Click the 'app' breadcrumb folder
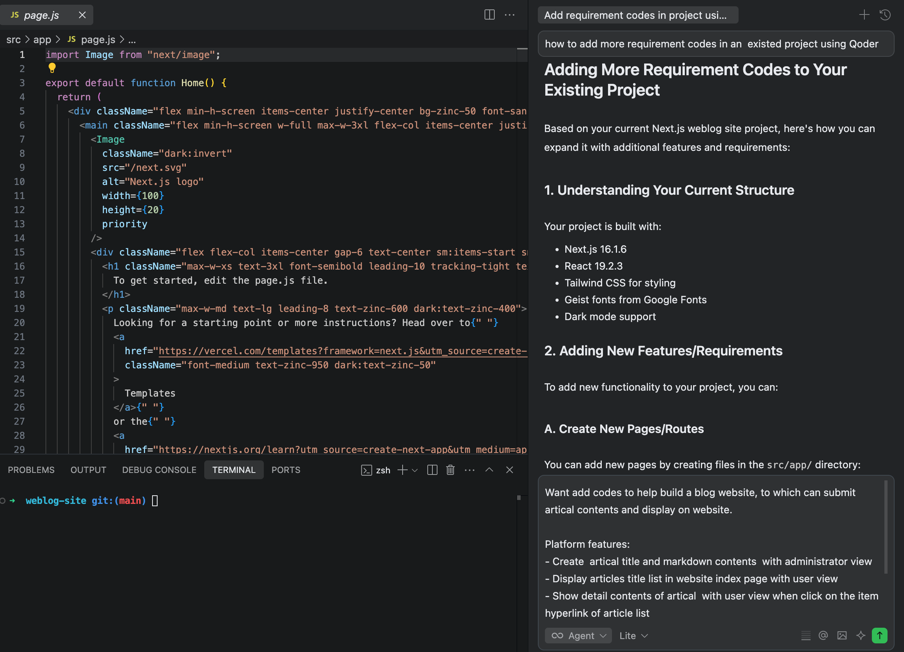The height and width of the screenshot is (652, 904). click(42, 40)
